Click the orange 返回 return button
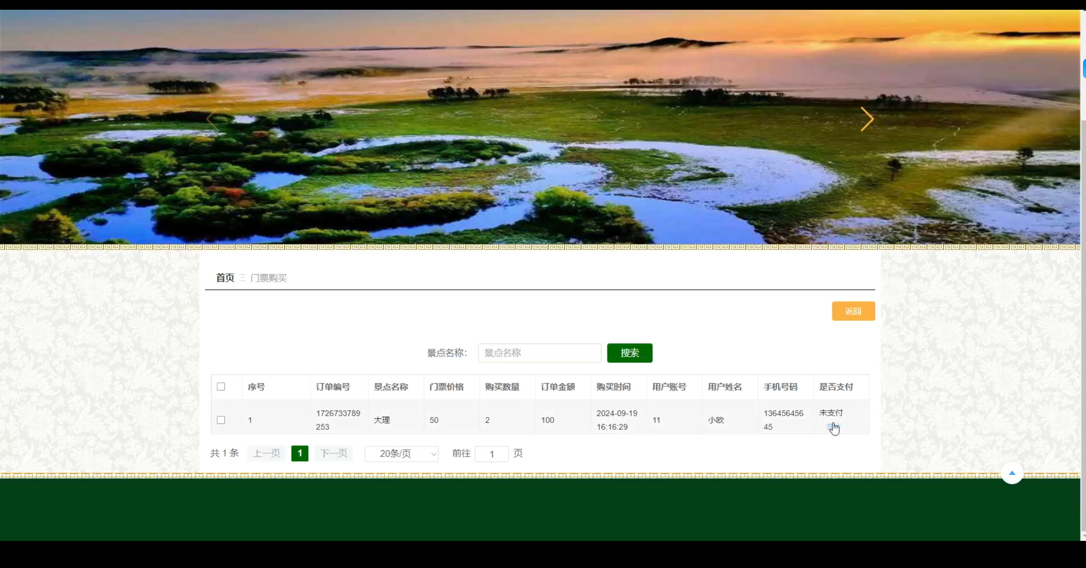This screenshot has height=568, width=1086. 853,311
